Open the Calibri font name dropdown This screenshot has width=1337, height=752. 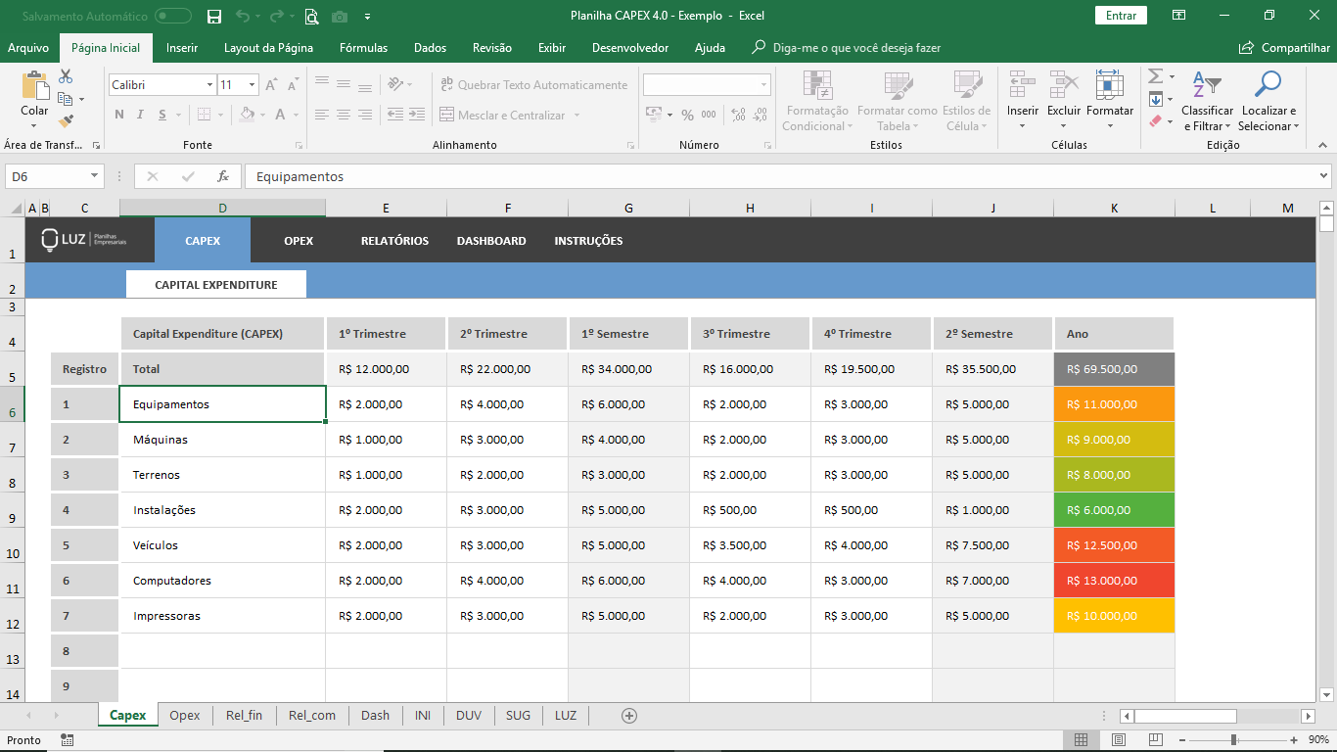coord(209,85)
